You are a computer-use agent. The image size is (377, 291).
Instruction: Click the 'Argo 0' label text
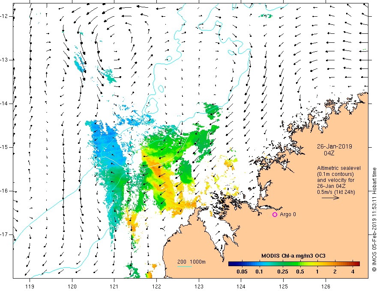(x=288, y=214)
